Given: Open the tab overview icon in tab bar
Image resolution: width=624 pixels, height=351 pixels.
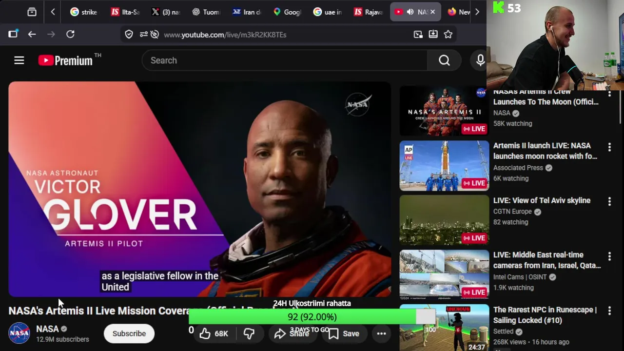Looking at the screenshot, I should pos(32,12).
